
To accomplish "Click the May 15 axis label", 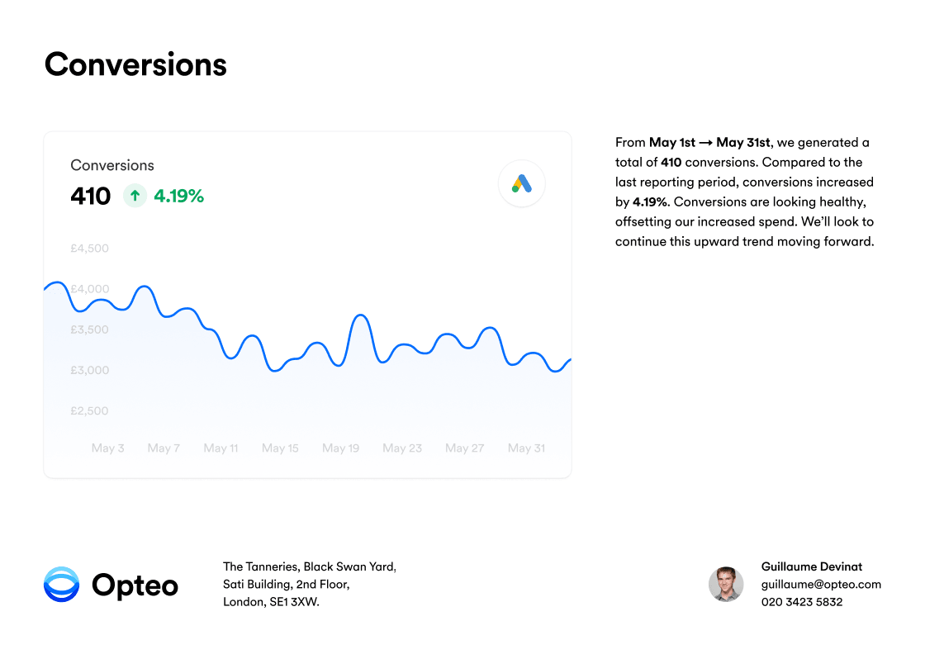I will [x=280, y=448].
